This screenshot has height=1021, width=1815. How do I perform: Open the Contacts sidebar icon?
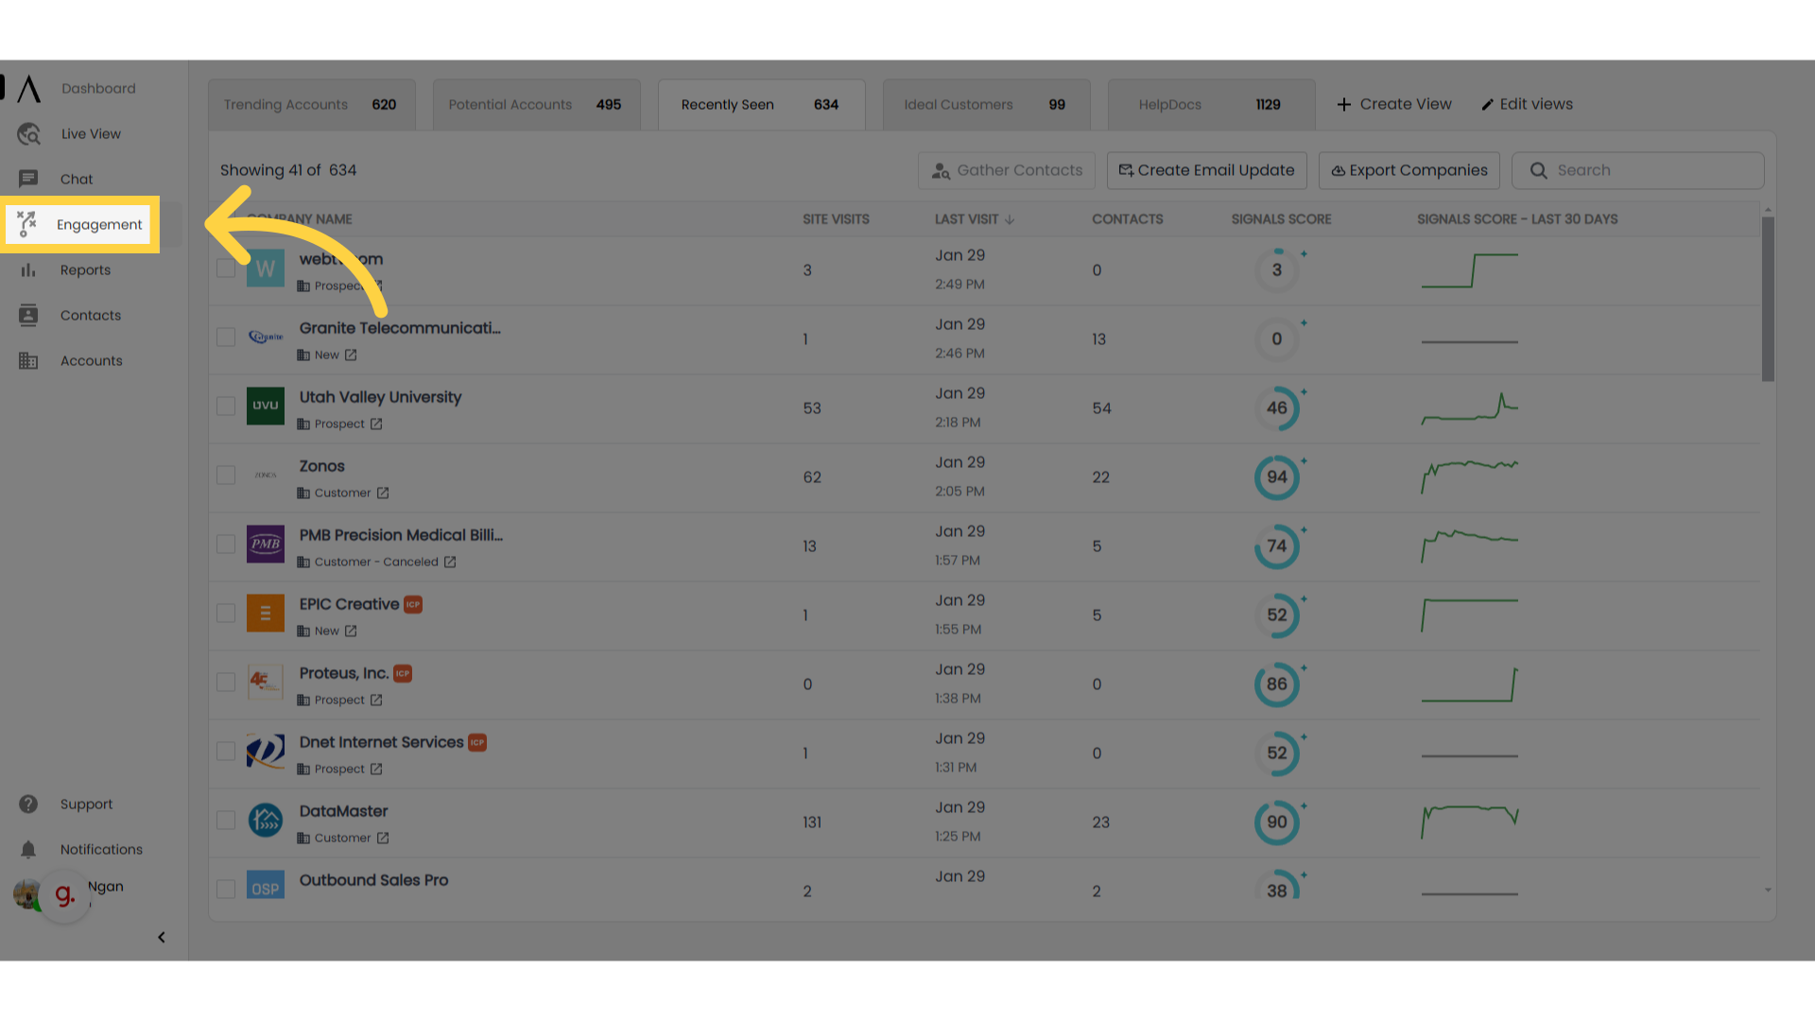pos(28,316)
